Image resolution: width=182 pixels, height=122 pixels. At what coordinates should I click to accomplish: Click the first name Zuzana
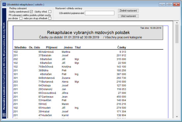(66, 78)
